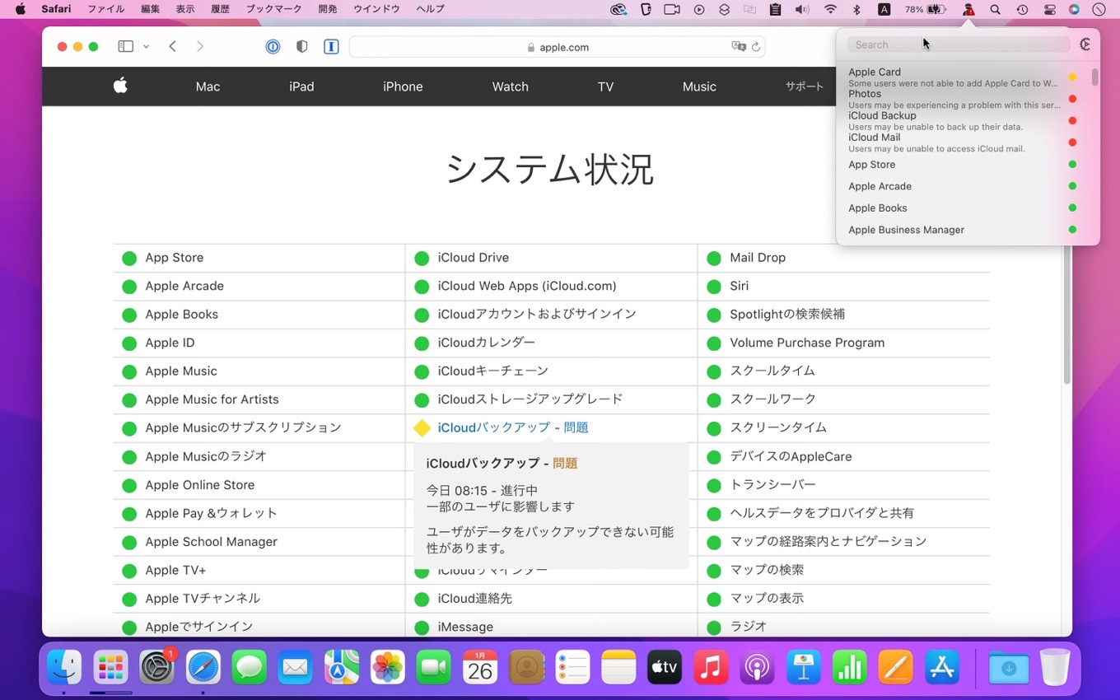Open the Apple menu in the menu bar
Image resolution: width=1120 pixels, height=700 pixels.
[20, 9]
